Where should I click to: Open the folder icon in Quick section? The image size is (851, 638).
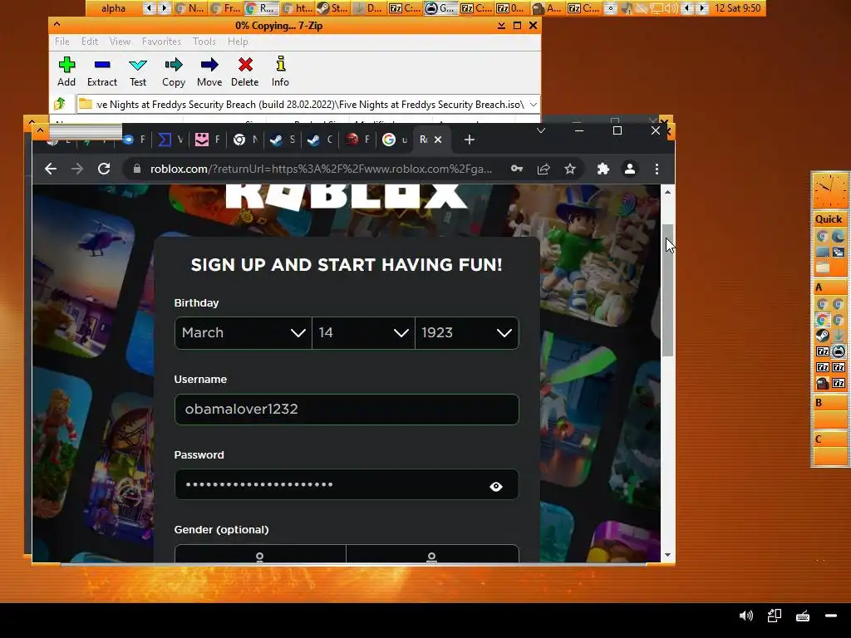click(822, 267)
